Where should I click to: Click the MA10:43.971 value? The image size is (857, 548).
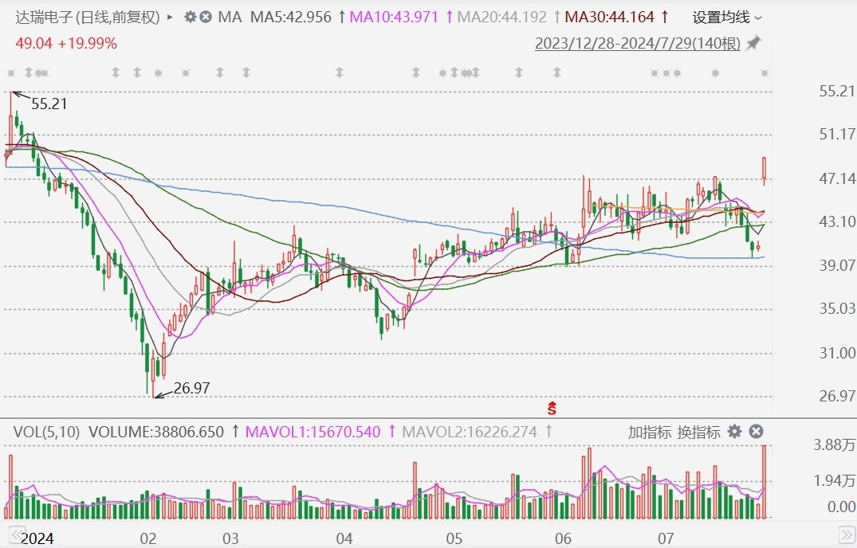click(394, 18)
